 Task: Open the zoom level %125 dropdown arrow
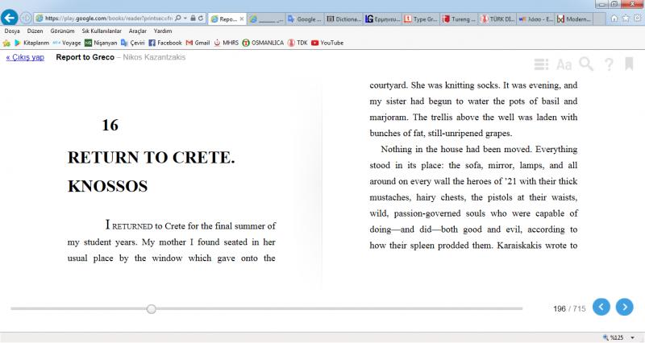click(632, 337)
